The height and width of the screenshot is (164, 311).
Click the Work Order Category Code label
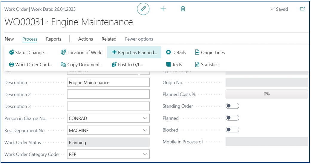click(x=31, y=154)
